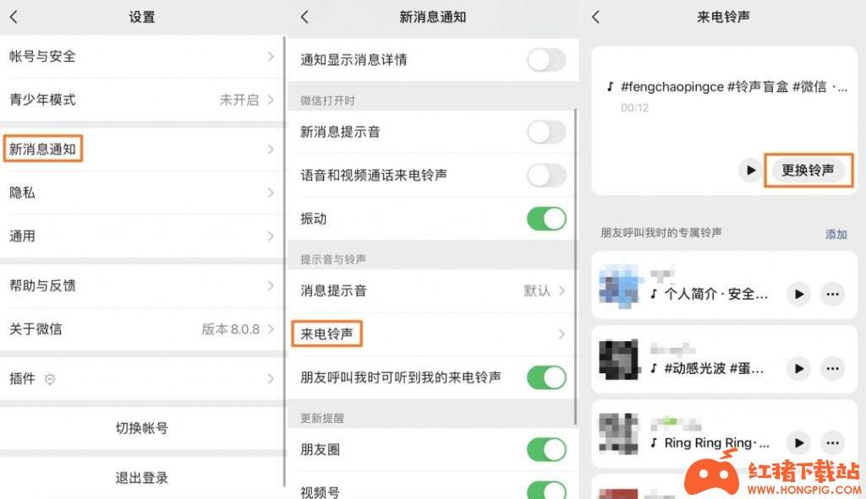This screenshot has width=866, height=499.
Task: Open the 消息提示音 option
Action: tap(433, 290)
